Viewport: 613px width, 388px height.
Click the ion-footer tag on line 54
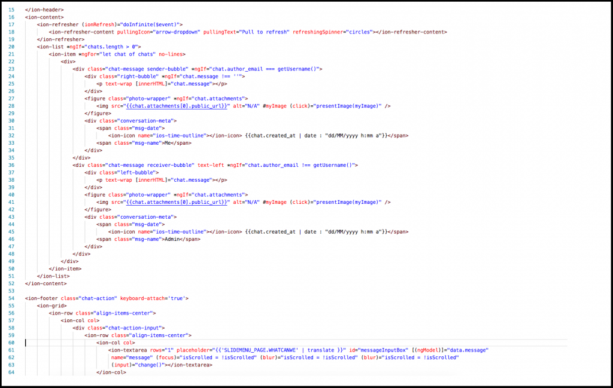43,298
